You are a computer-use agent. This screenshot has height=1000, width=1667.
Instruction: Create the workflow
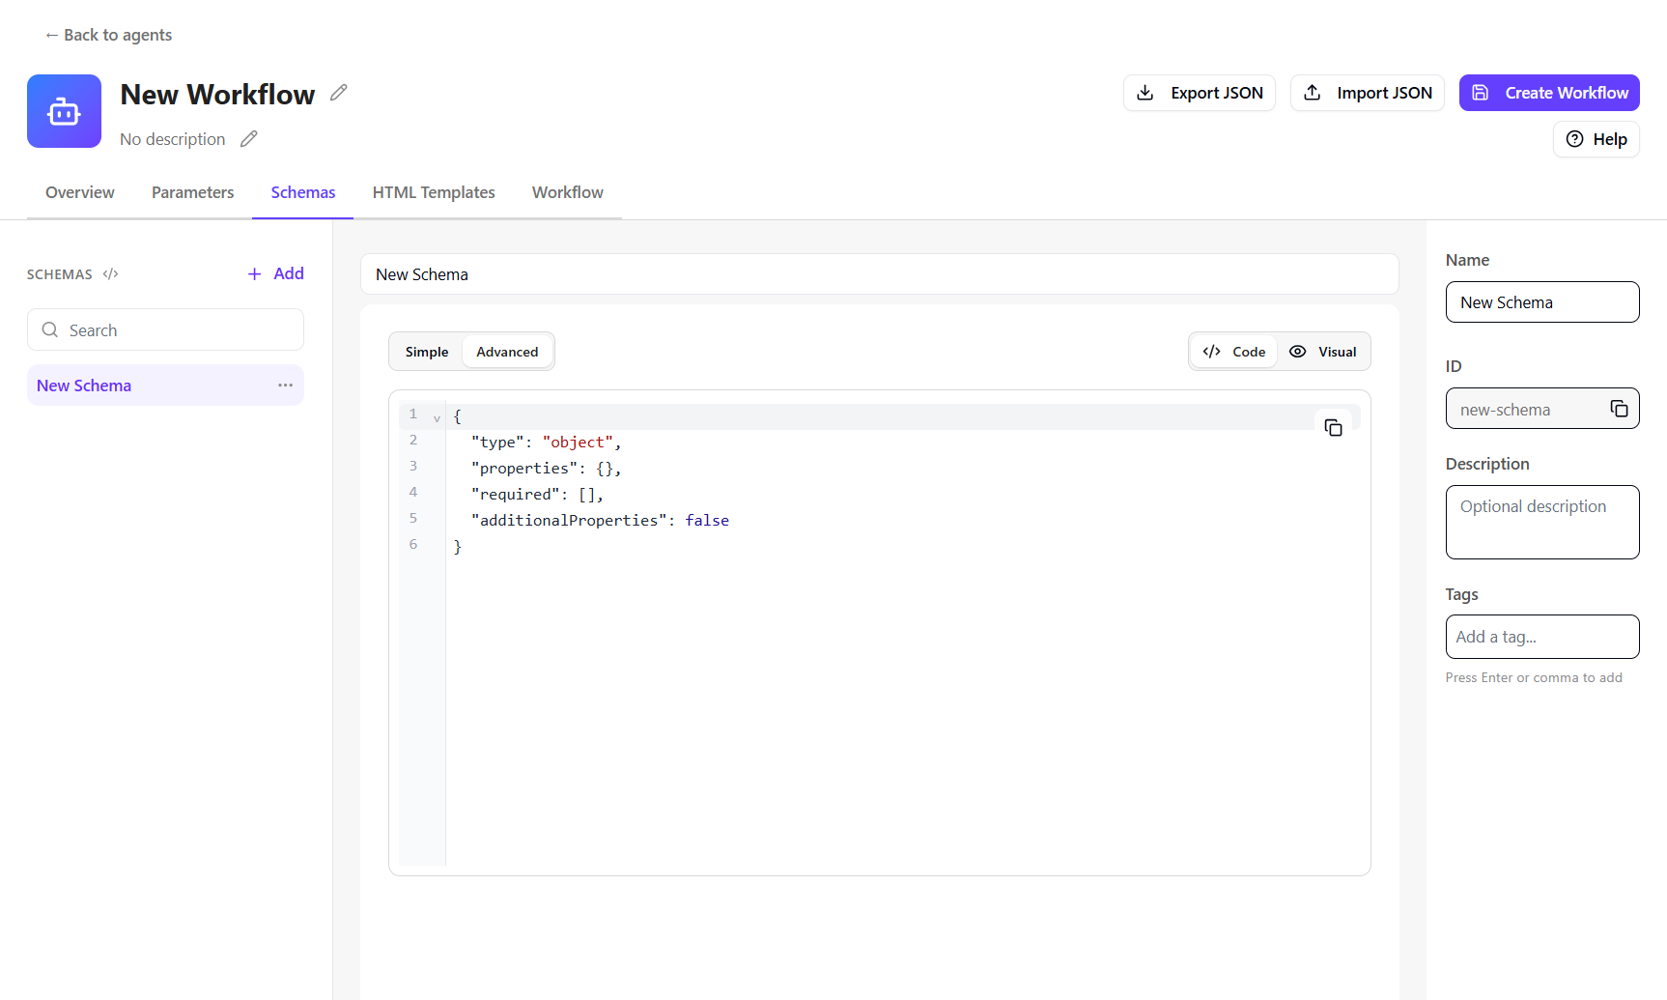1549,93
